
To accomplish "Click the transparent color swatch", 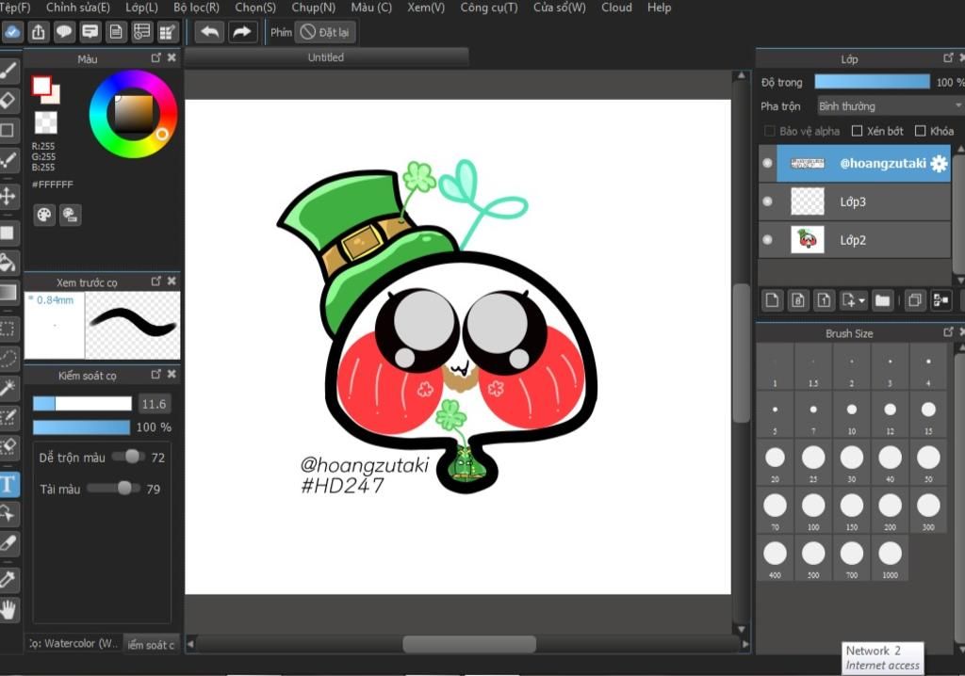I will coord(45,122).
